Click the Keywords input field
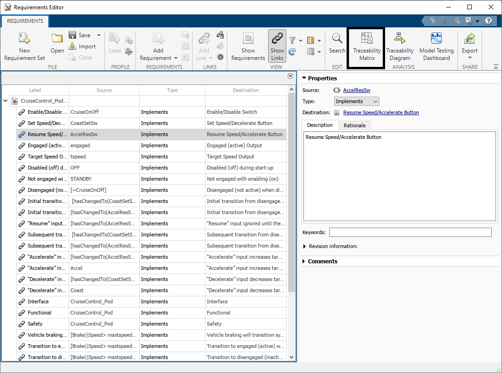 tap(410, 232)
